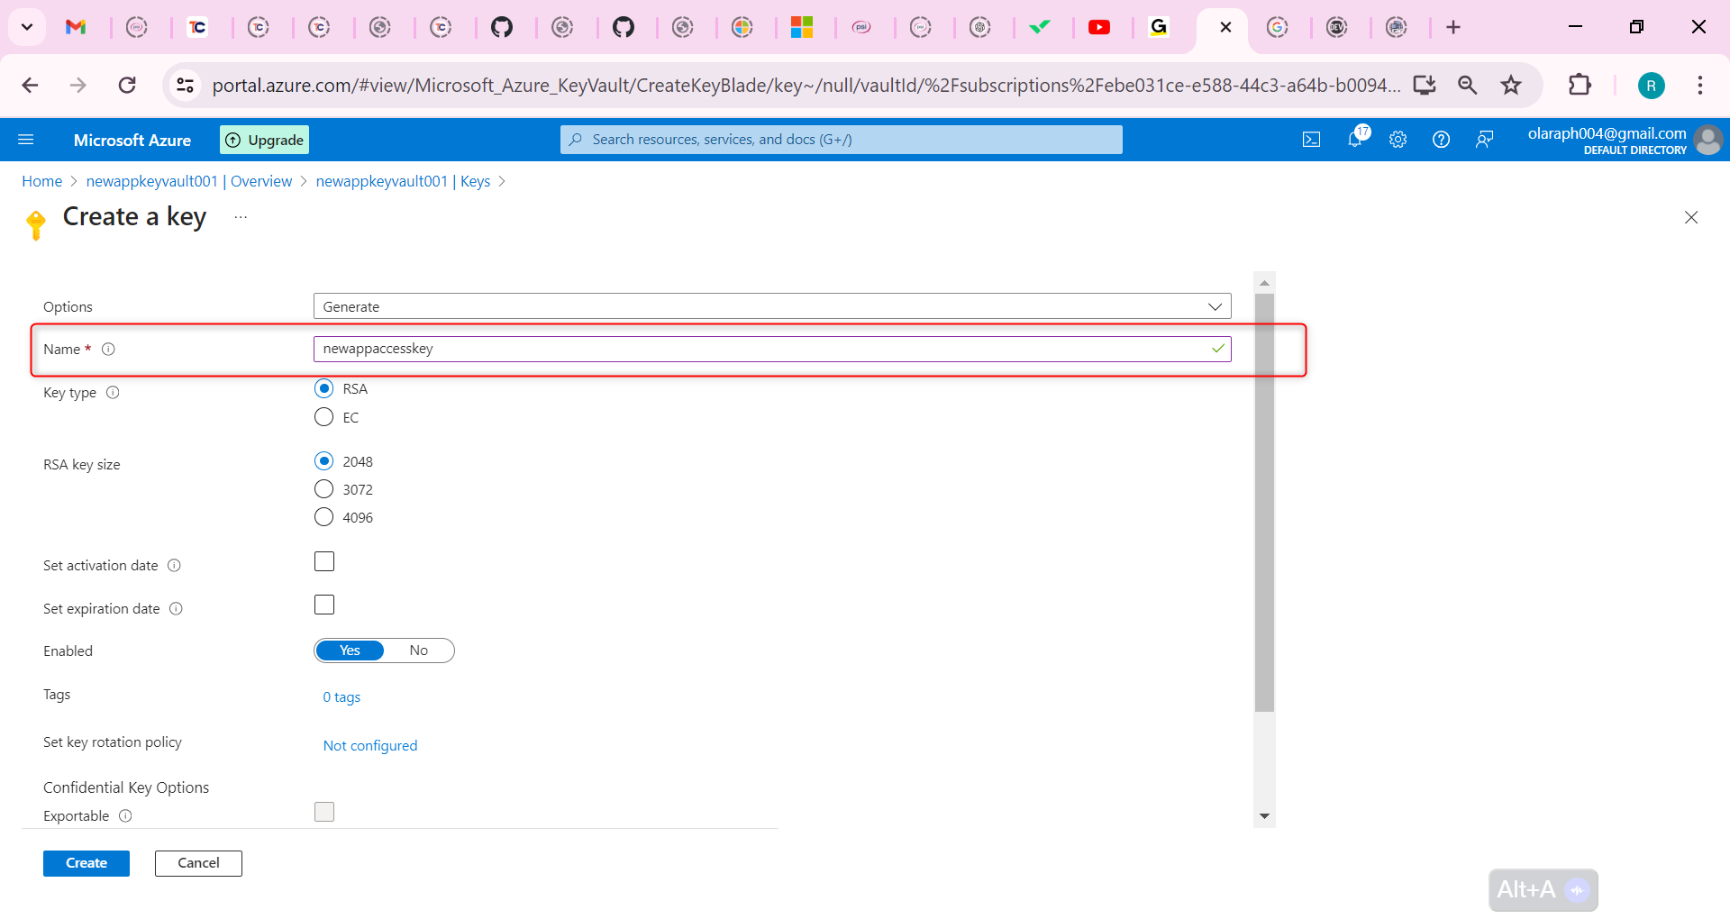Reload the Azure portal page
Viewport: 1730px width, 919px height.
(x=127, y=85)
